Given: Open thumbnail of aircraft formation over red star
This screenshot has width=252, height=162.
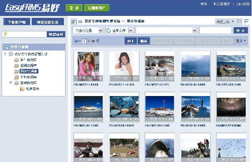Looking at the screenshot, I should tap(231, 147).
